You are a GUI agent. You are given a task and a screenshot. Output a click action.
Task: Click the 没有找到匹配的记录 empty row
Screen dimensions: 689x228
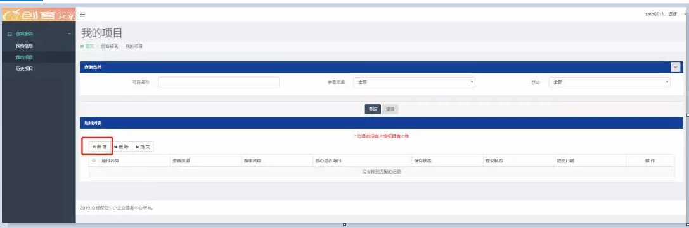click(x=382, y=172)
